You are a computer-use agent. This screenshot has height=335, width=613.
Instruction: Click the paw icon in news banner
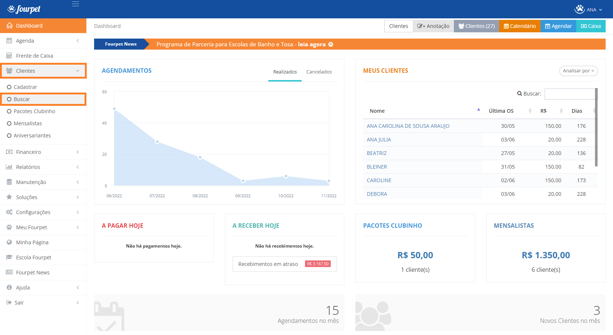[331, 44]
